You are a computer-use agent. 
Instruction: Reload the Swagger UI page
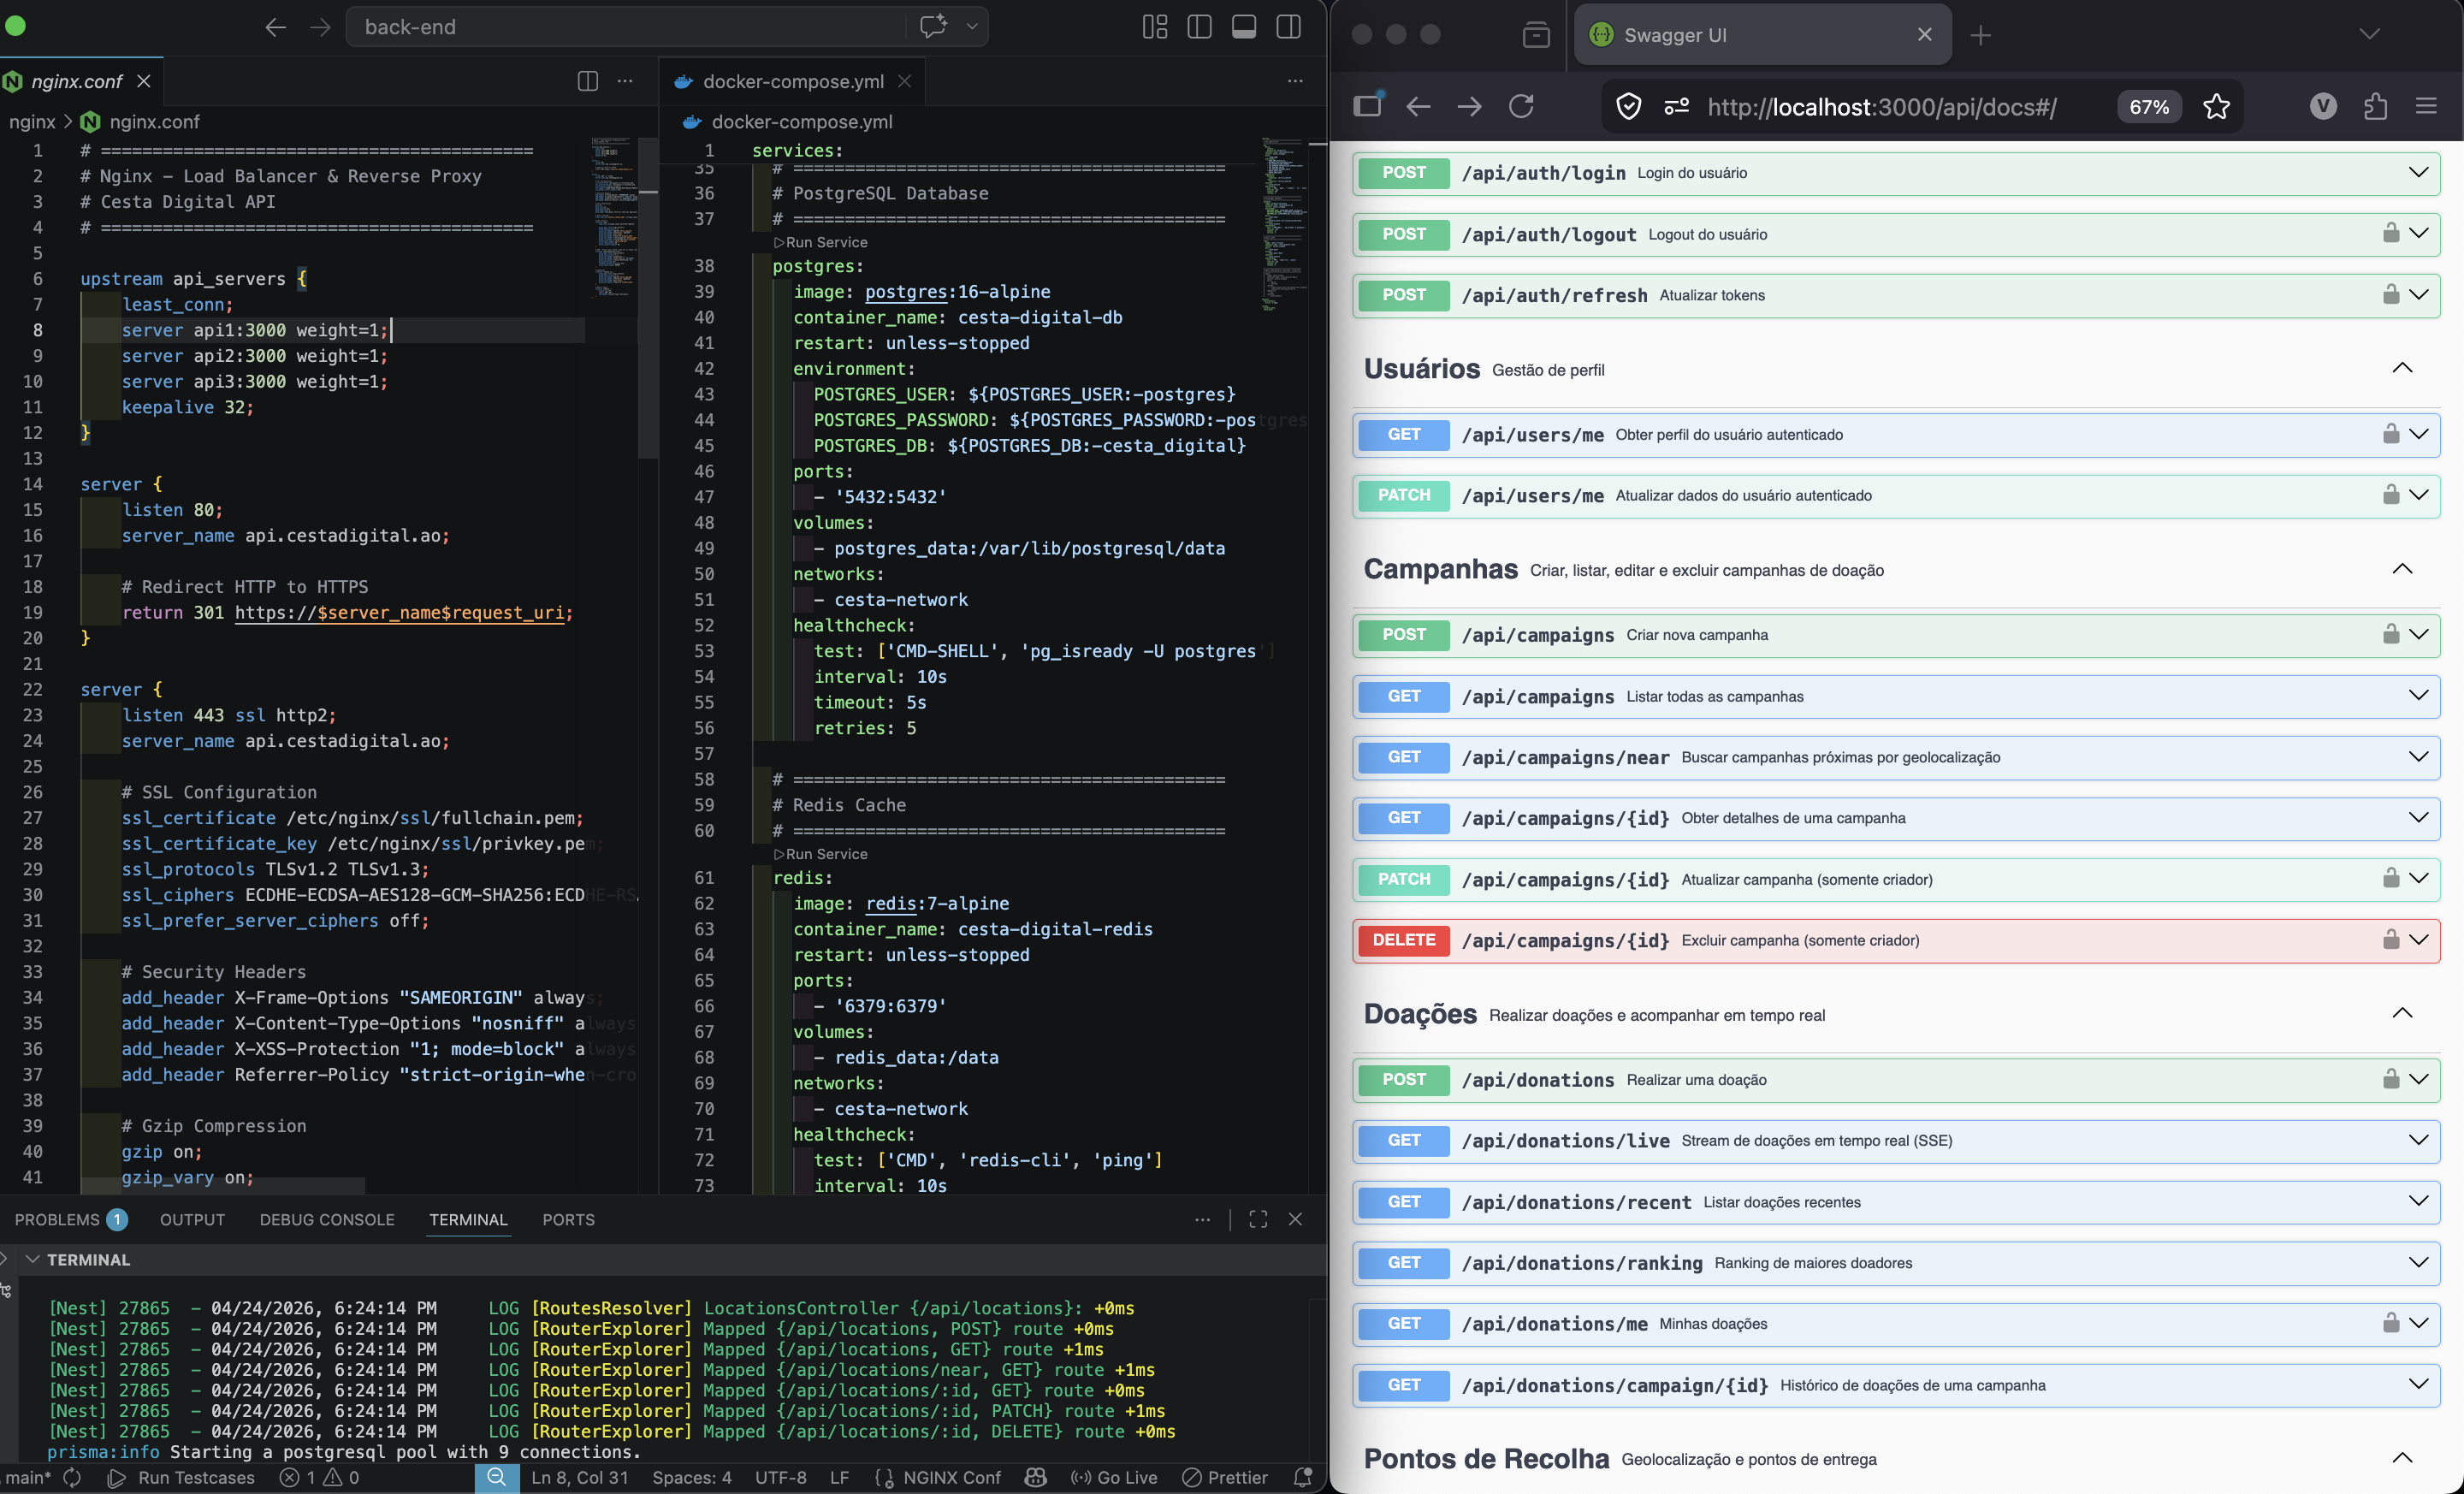click(x=1521, y=107)
